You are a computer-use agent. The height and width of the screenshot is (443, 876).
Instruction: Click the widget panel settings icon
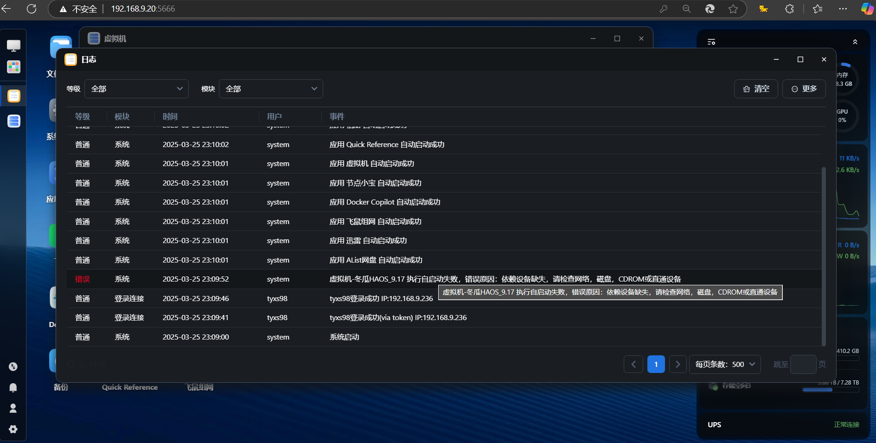[x=711, y=42]
